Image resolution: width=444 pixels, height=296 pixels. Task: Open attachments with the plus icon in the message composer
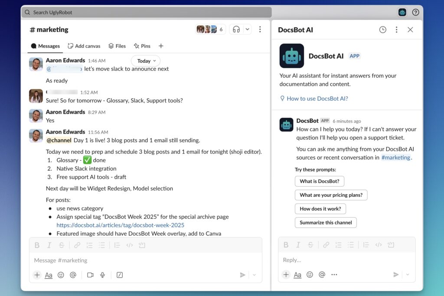click(37, 275)
